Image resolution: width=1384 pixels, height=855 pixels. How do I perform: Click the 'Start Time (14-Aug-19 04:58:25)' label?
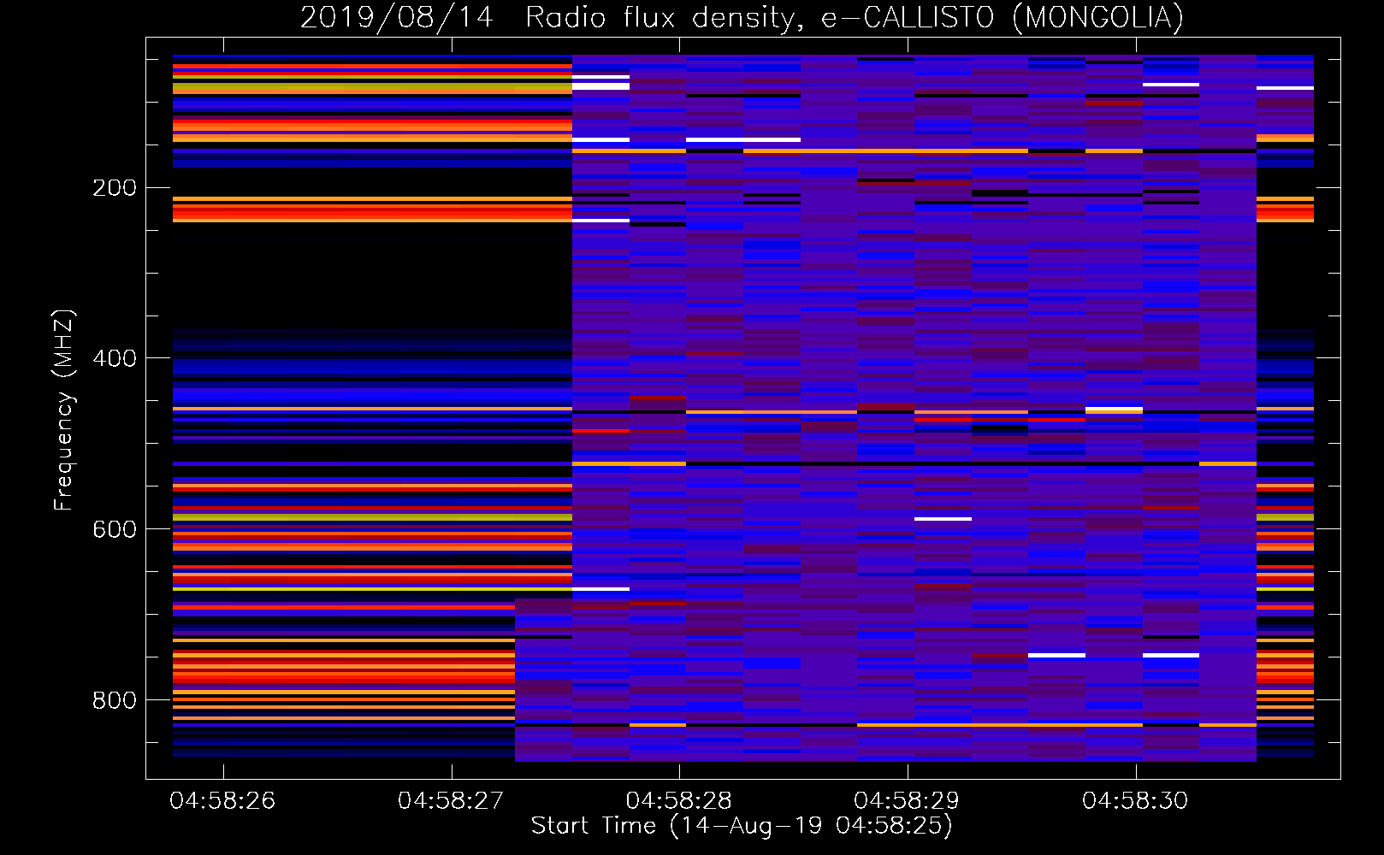point(742,826)
